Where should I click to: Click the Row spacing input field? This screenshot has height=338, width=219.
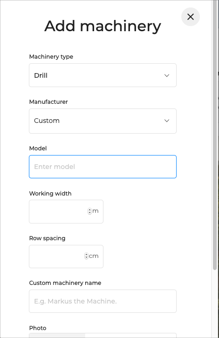coord(66,257)
